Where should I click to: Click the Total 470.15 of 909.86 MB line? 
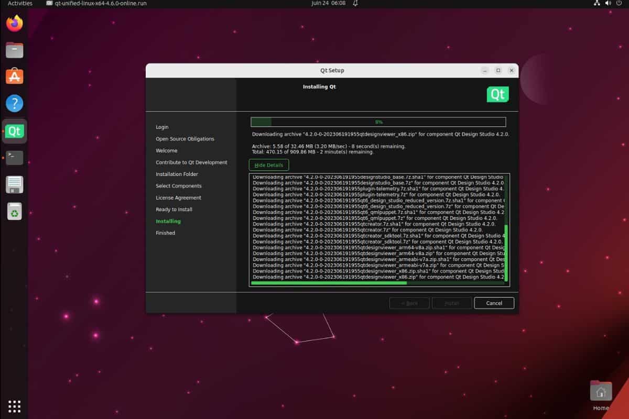pyautogui.click(x=313, y=152)
